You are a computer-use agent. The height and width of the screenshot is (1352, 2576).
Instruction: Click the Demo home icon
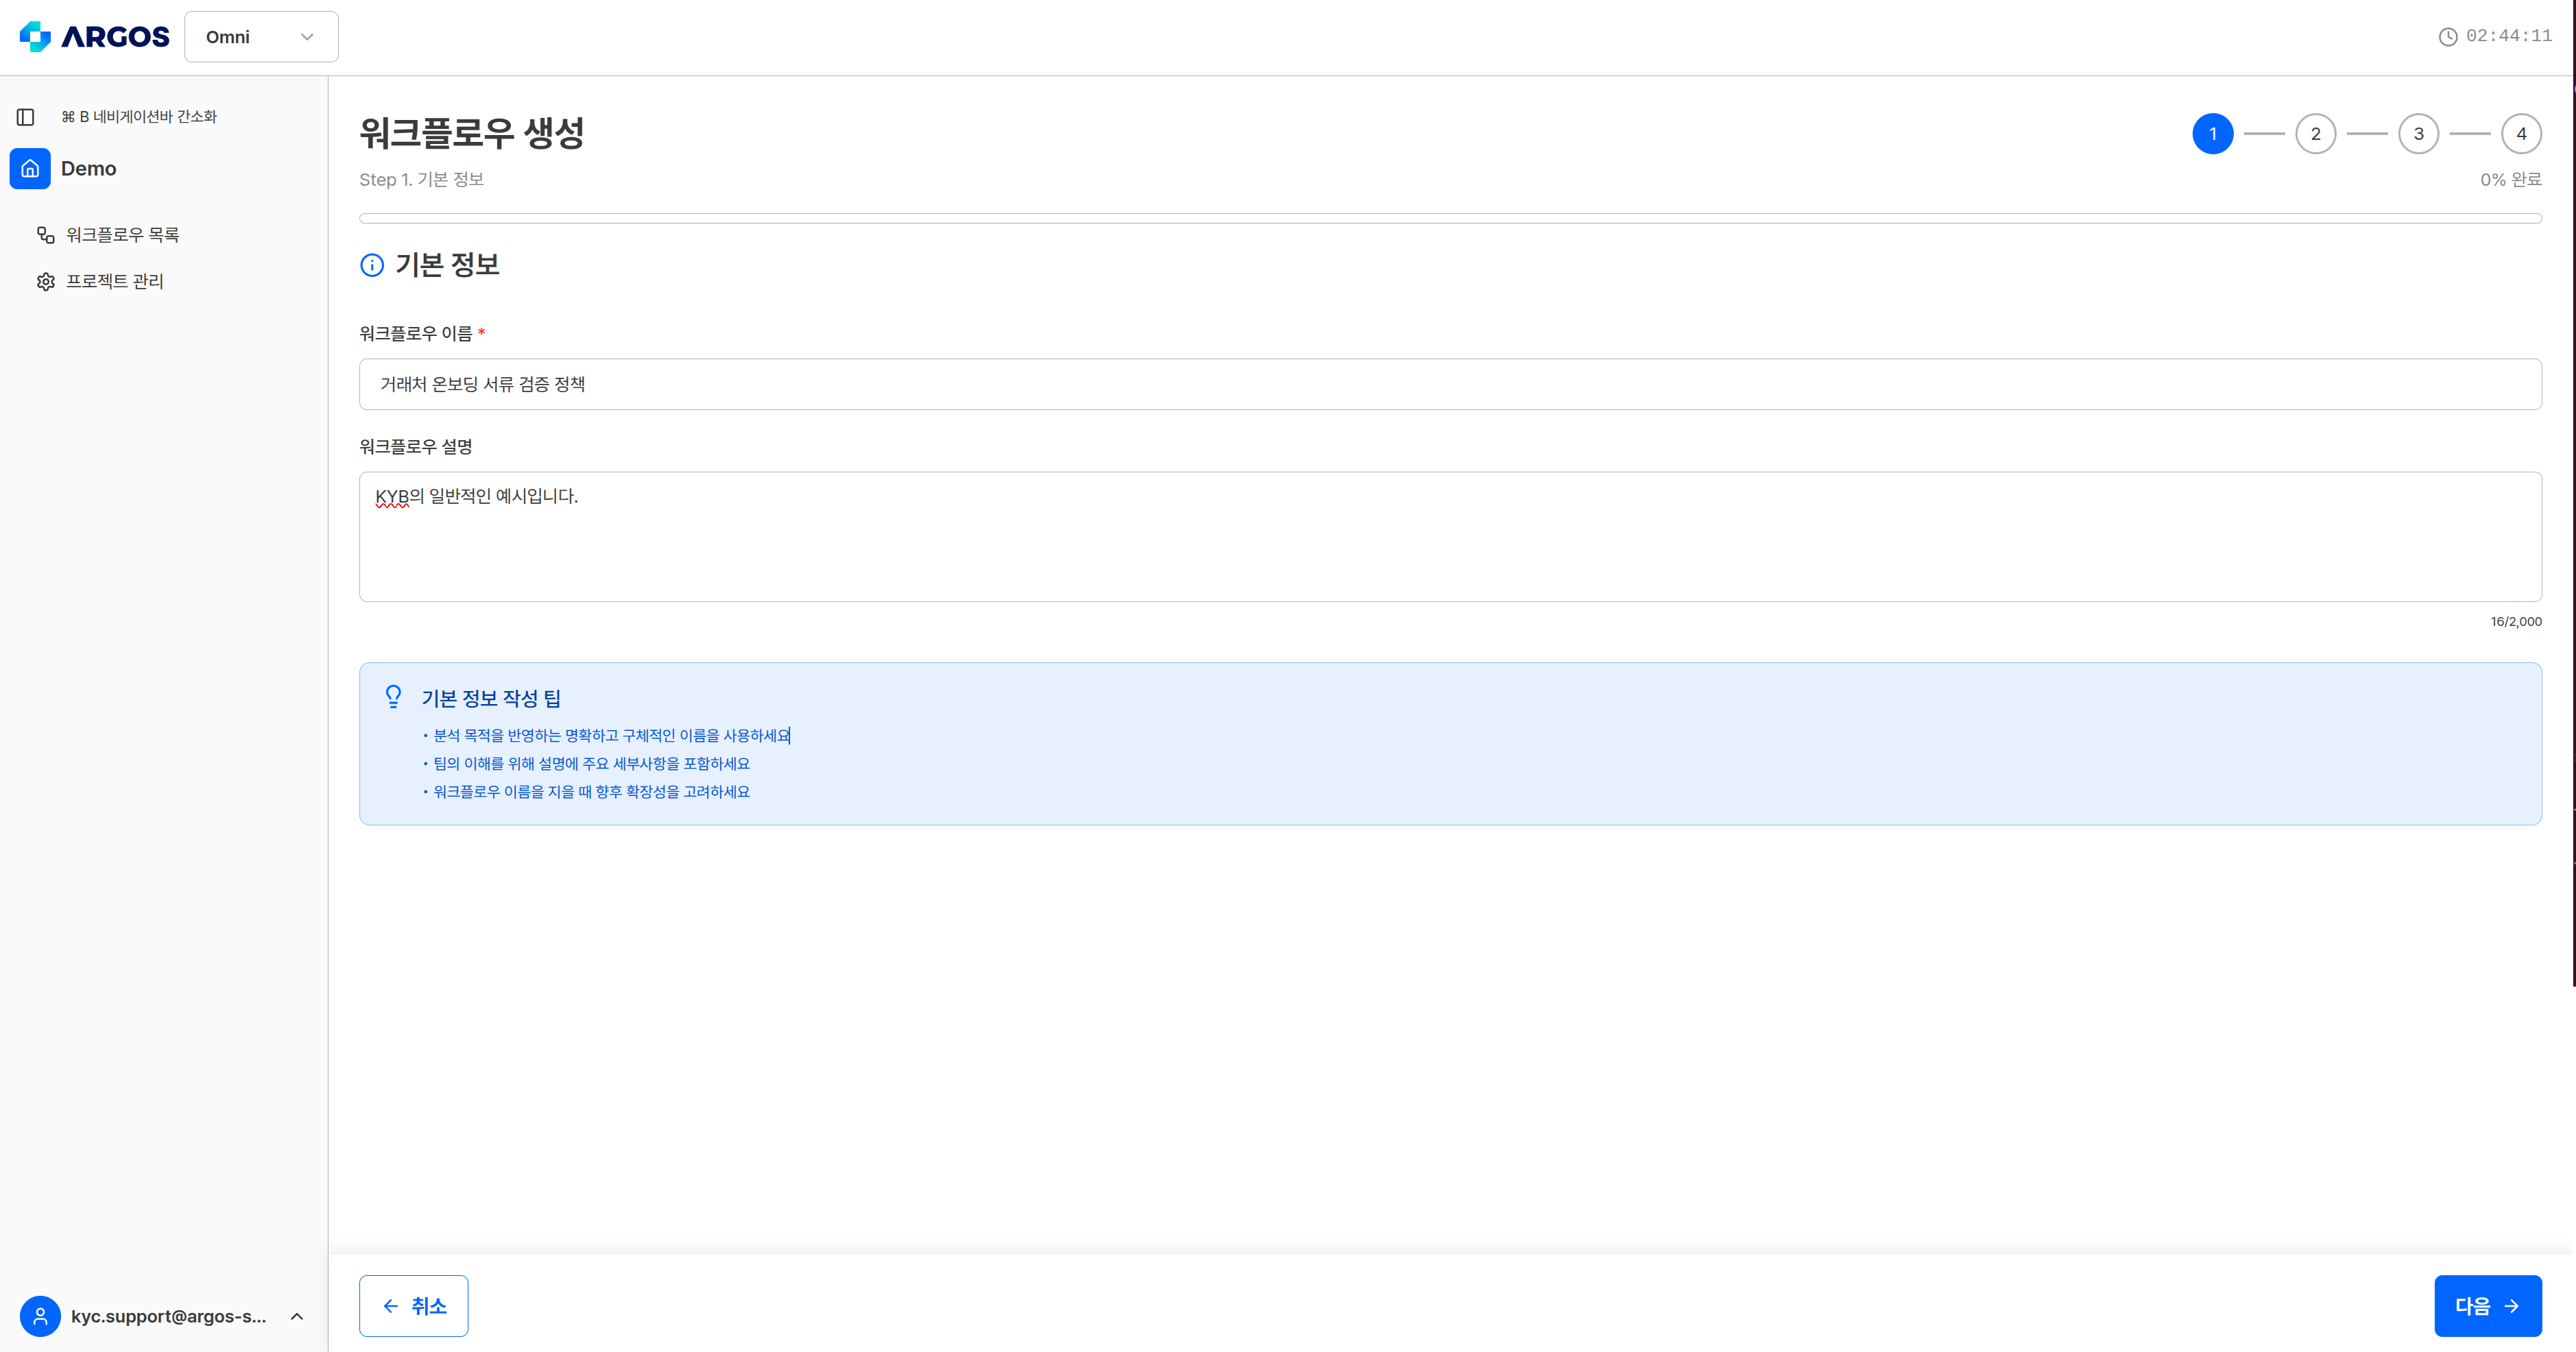30,169
